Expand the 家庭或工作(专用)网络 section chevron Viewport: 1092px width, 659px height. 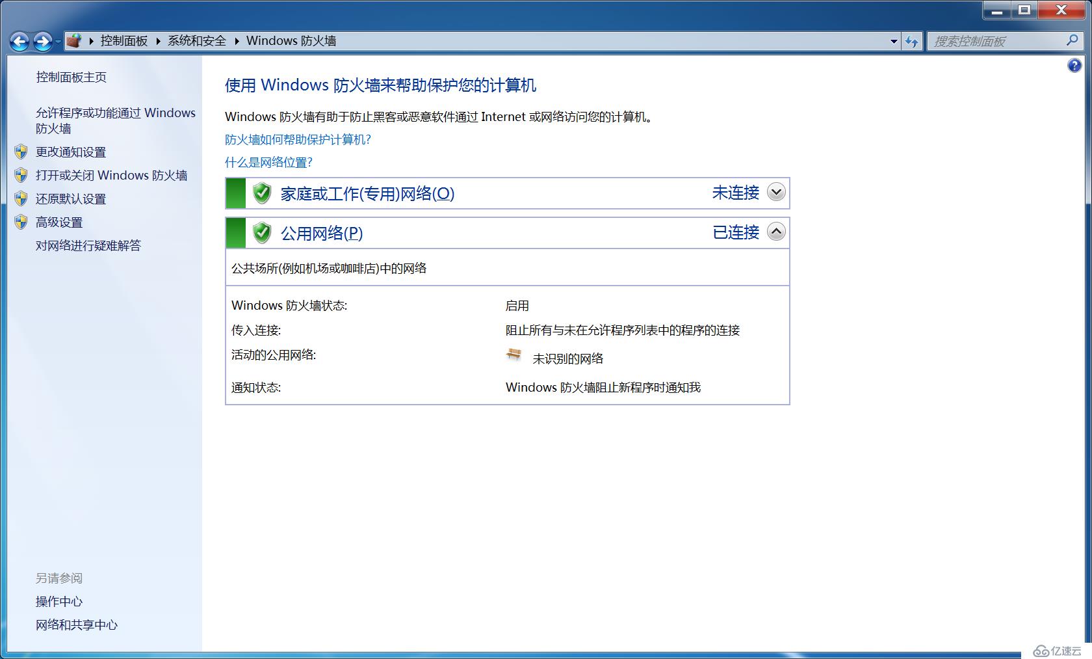(x=776, y=193)
